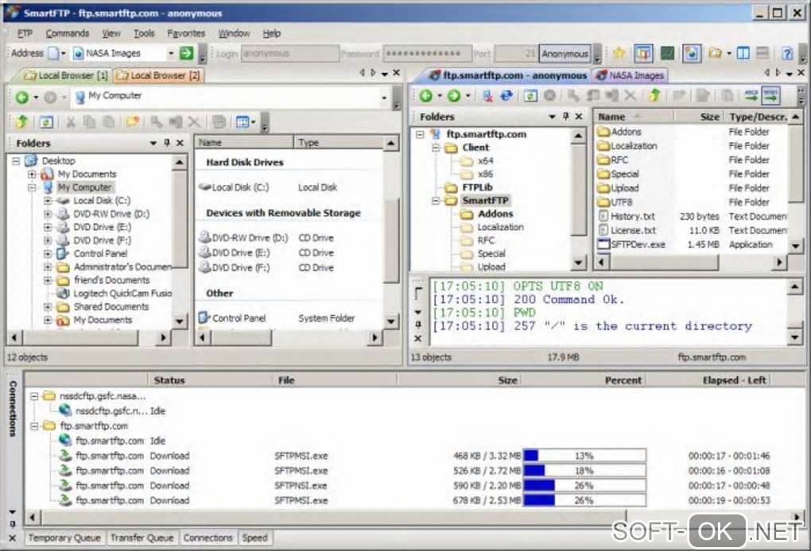Toggle pin on local Folders panel
This screenshot has height=551, width=811.
pos(166,143)
